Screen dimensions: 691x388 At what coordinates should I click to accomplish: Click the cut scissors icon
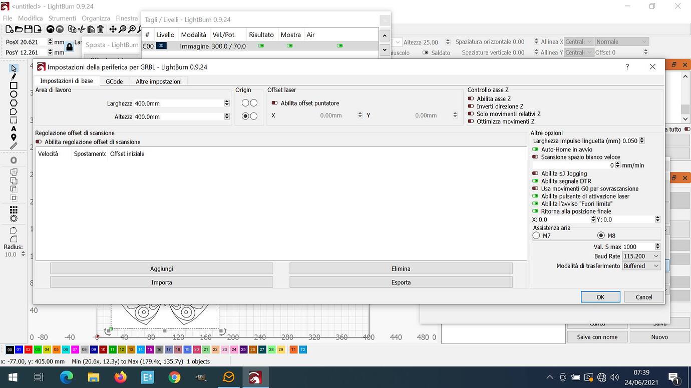82,29
